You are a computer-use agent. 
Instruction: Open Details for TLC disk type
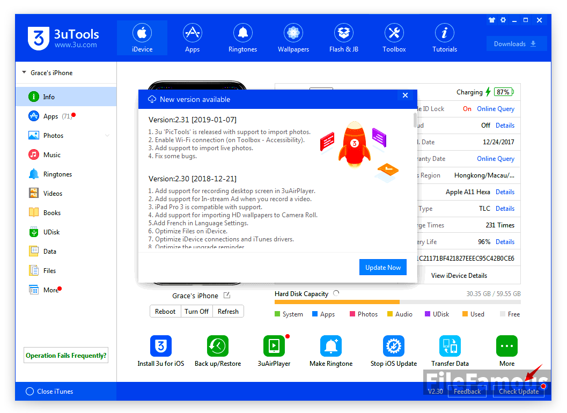(x=505, y=208)
